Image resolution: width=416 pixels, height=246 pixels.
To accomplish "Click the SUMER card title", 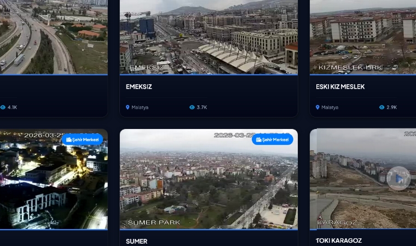I will [x=136, y=241].
